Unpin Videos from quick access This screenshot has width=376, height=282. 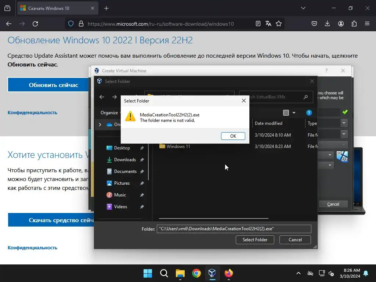coord(142,207)
